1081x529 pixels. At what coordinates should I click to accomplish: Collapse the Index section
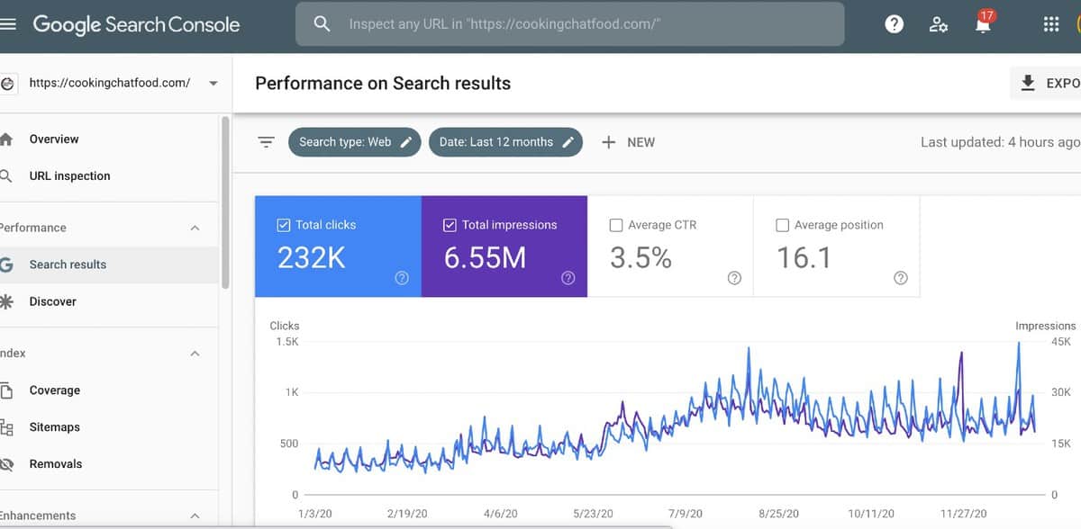click(195, 354)
